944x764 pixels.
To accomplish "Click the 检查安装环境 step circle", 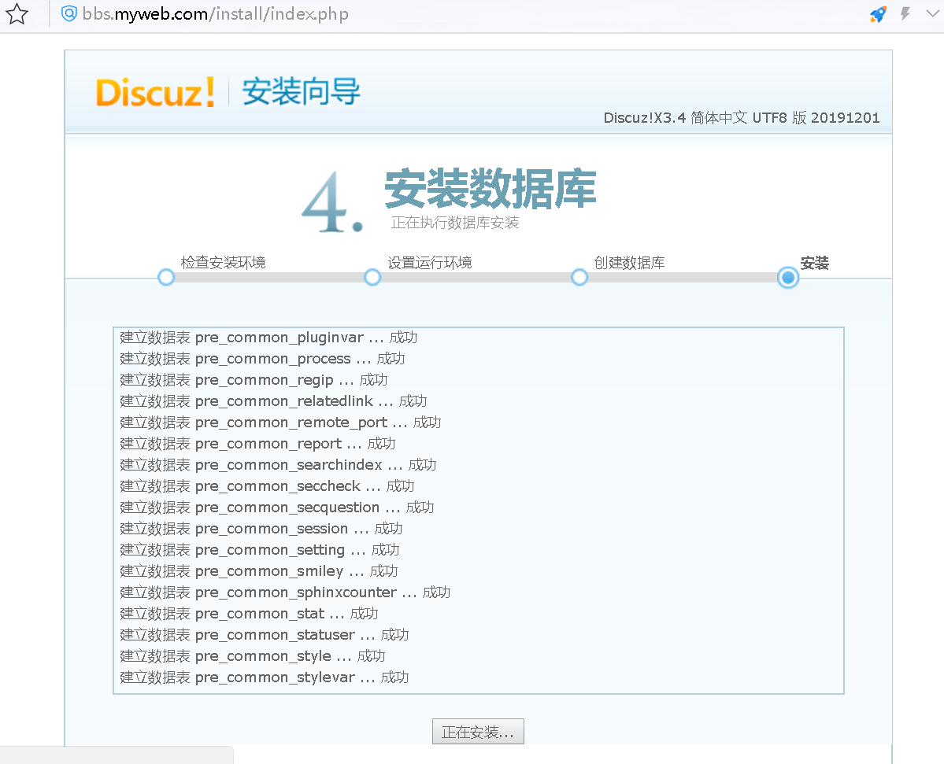I will coord(166,277).
